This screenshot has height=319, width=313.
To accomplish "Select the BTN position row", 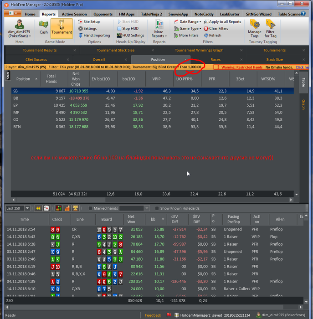I will click(x=153, y=127).
